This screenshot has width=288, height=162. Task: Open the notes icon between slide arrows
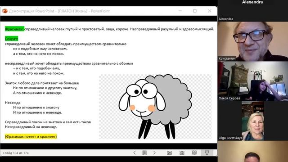(x=144, y=153)
